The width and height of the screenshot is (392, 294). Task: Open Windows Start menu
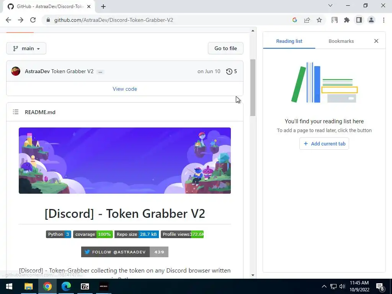pyautogui.click(x=9, y=286)
